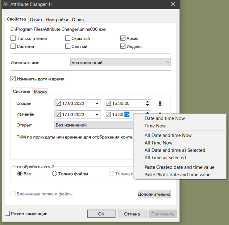This screenshot has width=229, height=225.
Task: Select Paste Created date and time value
Action: point(179,167)
